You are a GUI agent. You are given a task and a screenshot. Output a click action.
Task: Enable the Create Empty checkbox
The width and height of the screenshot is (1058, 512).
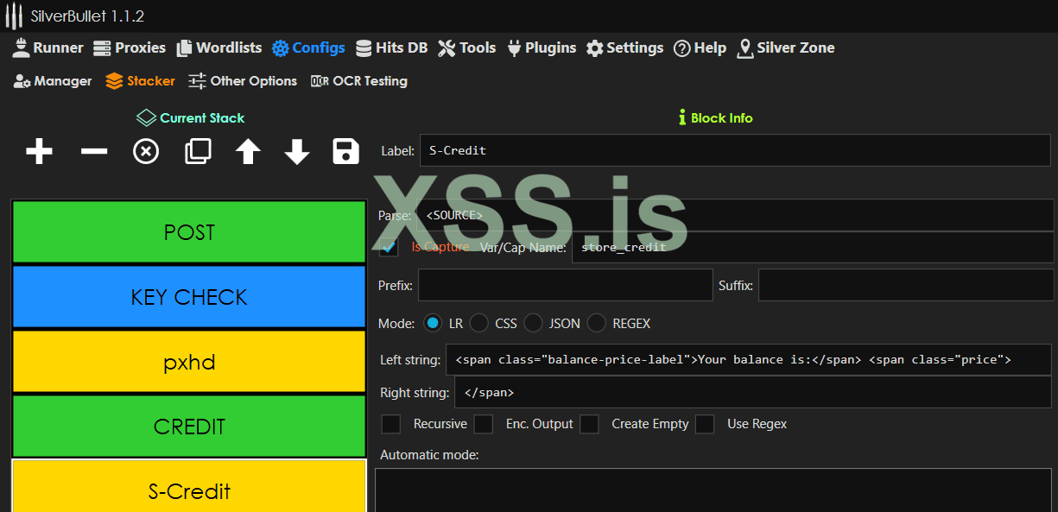(589, 424)
